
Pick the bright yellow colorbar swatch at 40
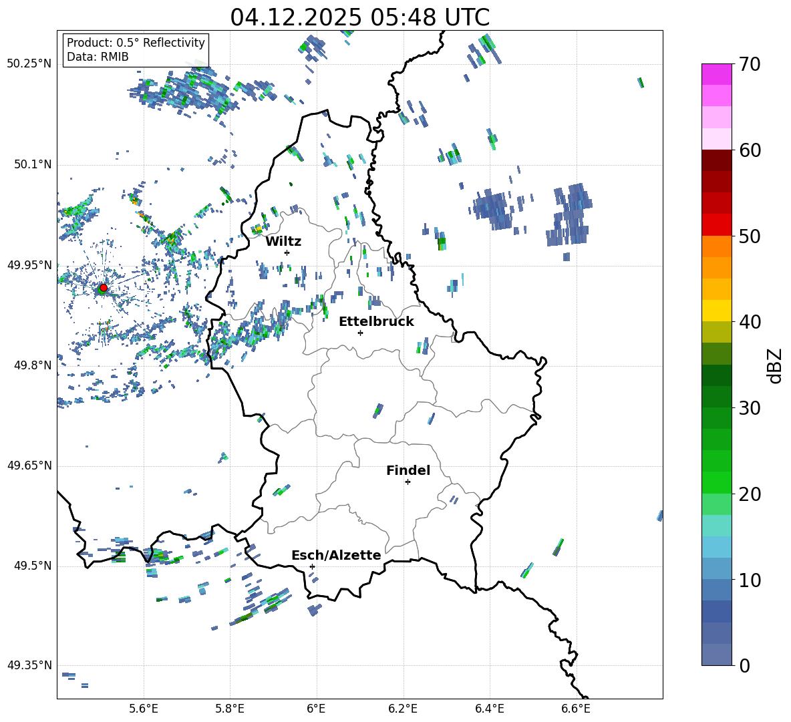[x=717, y=311]
